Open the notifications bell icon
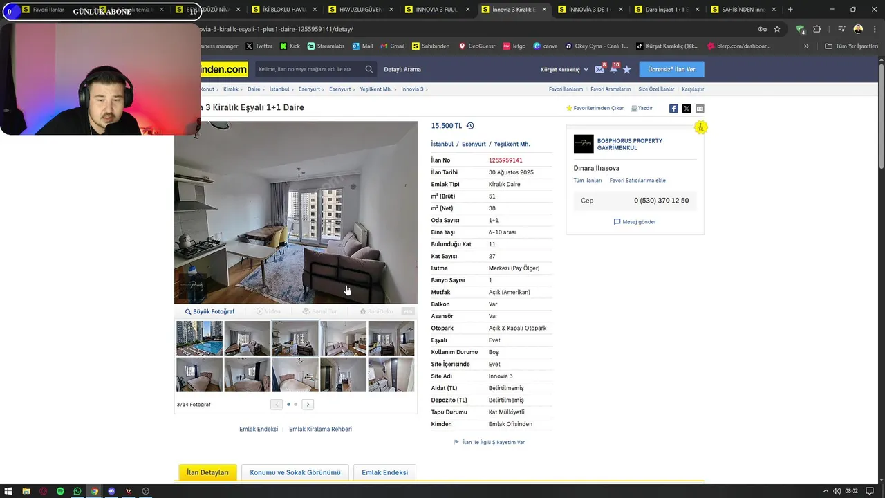This screenshot has width=885, height=498. point(613,69)
